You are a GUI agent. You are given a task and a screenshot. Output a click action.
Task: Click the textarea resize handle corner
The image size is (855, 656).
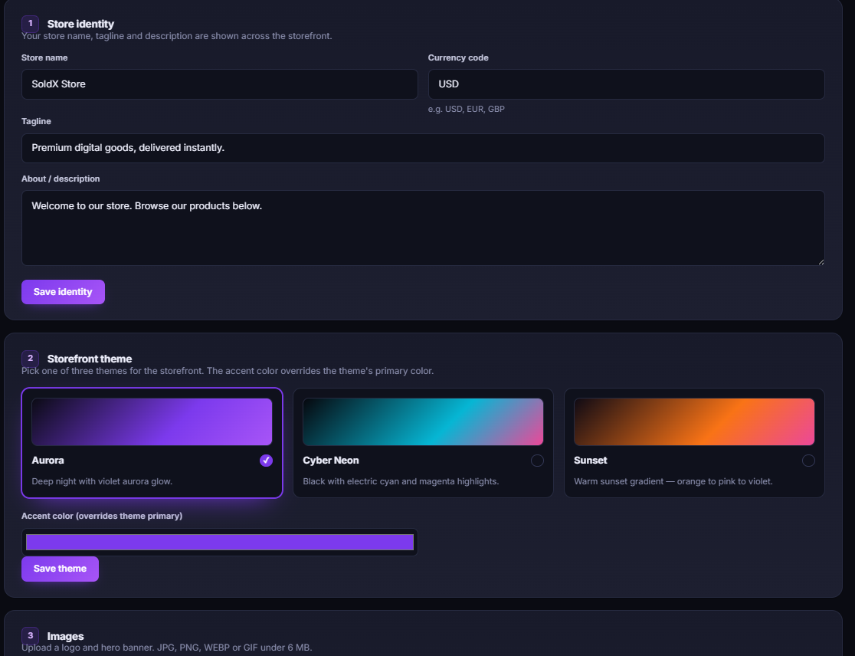click(821, 262)
